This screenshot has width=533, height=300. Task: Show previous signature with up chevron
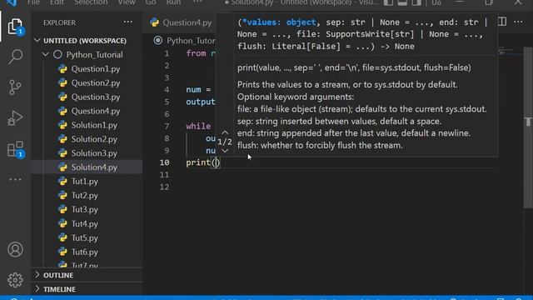[225, 132]
